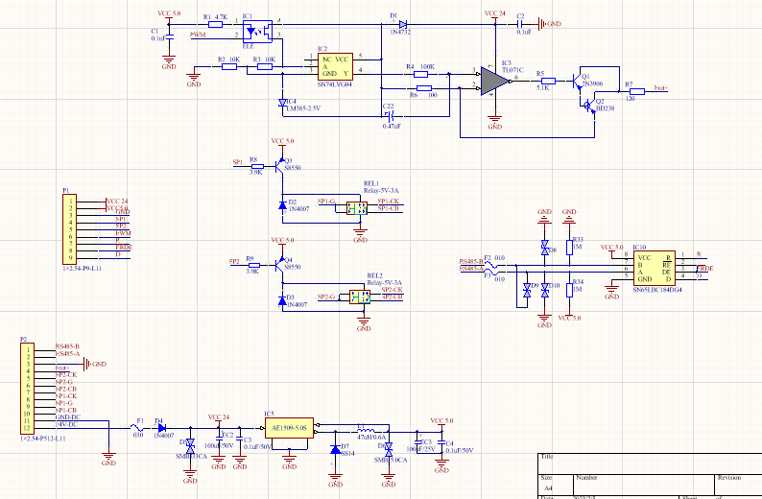The width and height of the screenshot is (762, 499).
Task: Click the Number field in title block
Action: pos(644,485)
